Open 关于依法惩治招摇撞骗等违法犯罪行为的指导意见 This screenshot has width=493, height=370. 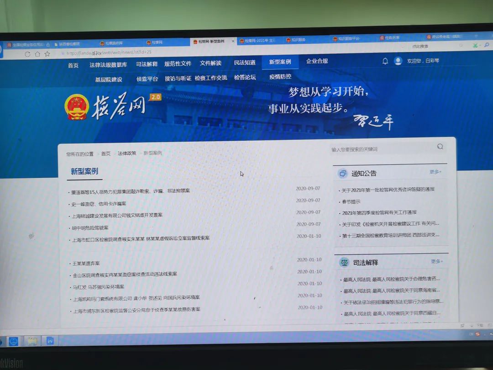(x=393, y=302)
